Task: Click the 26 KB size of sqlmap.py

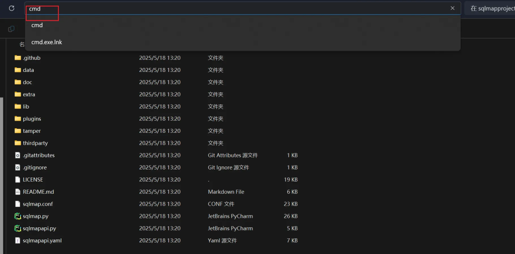Action: (x=291, y=216)
